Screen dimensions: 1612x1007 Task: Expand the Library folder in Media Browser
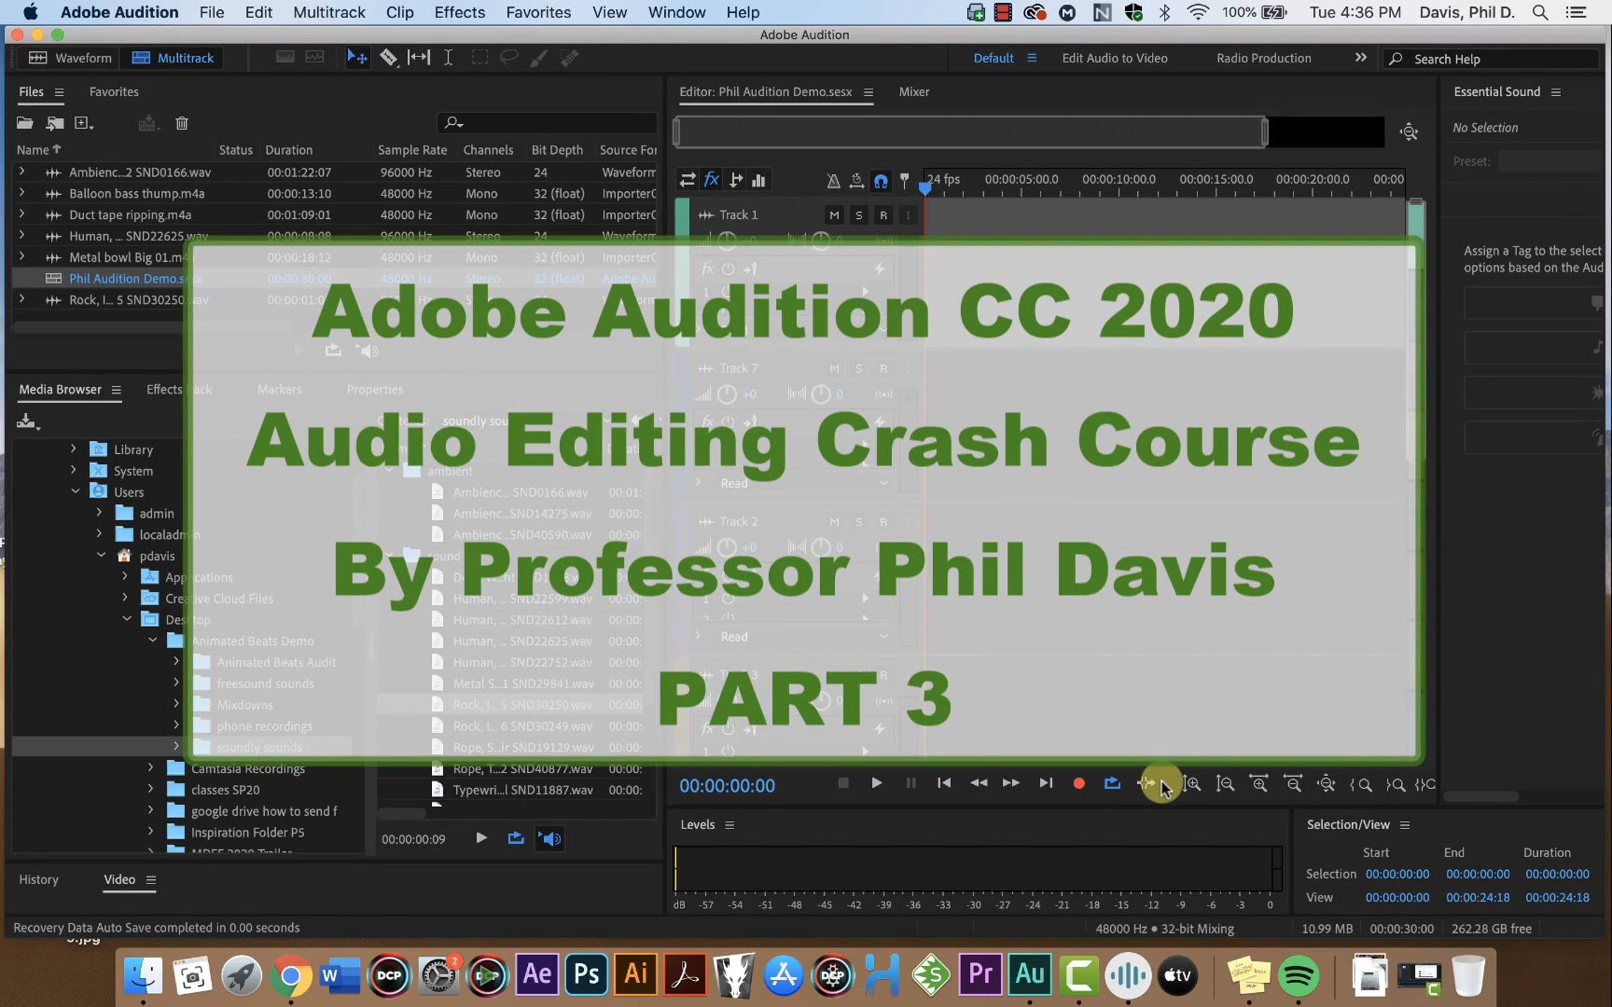[x=73, y=449]
